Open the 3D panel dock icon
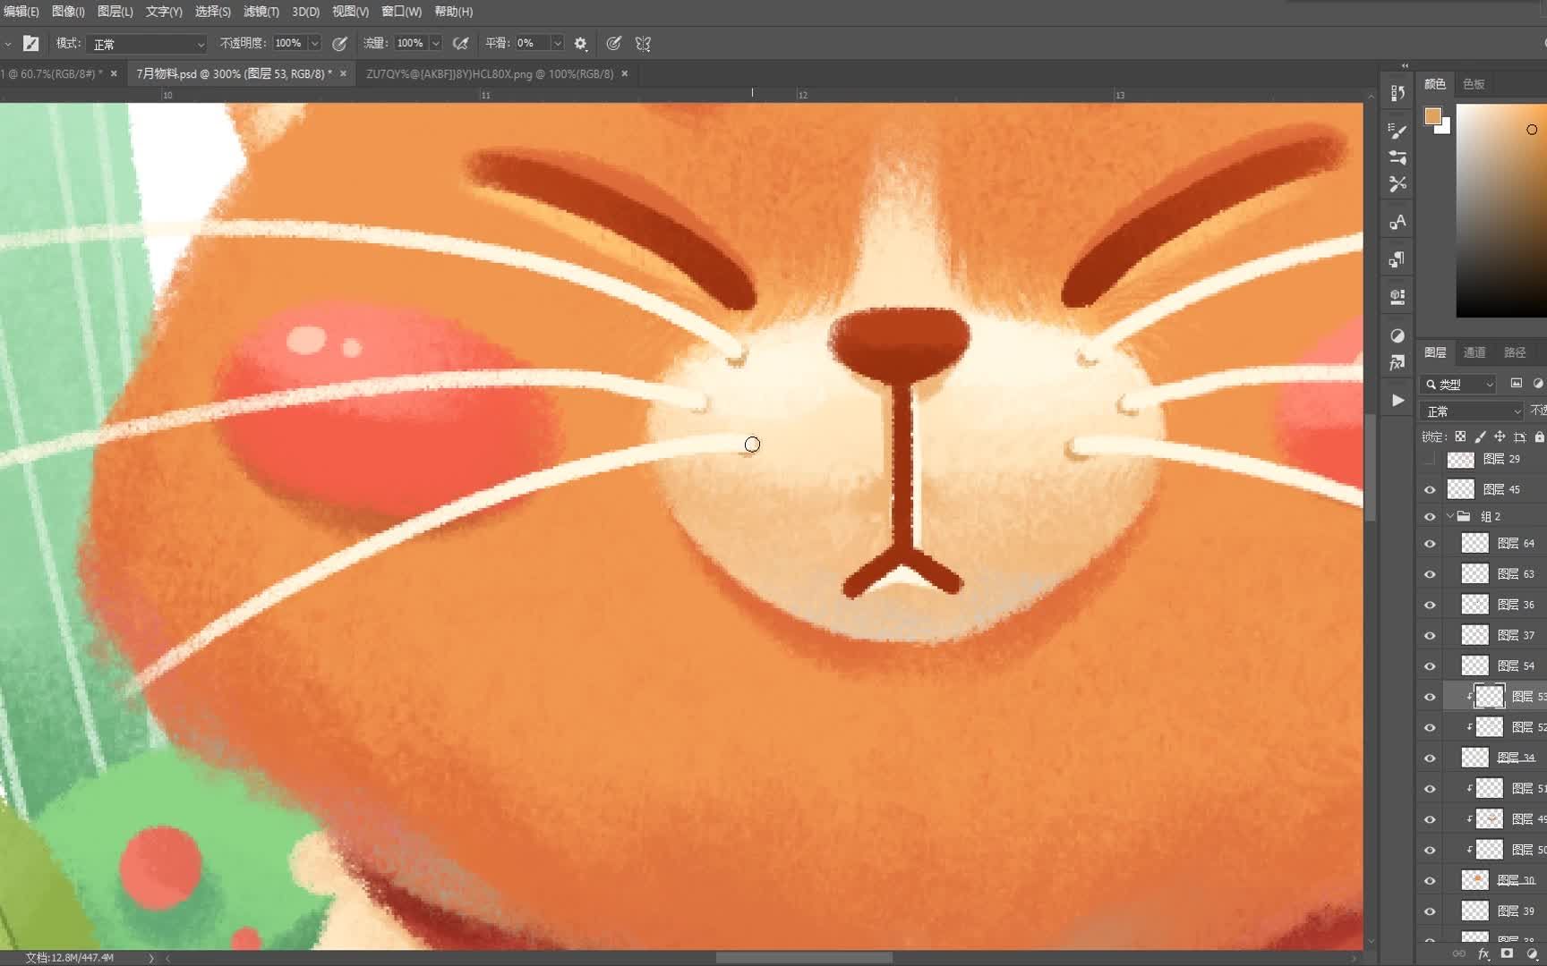Image resolution: width=1547 pixels, height=966 pixels. pyautogui.click(x=1397, y=297)
